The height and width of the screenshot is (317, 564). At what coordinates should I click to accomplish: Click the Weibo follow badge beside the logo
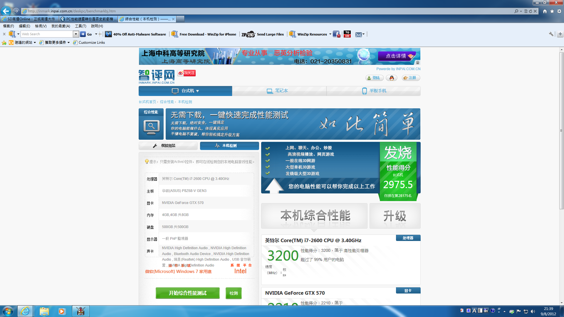[x=187, y=73]
